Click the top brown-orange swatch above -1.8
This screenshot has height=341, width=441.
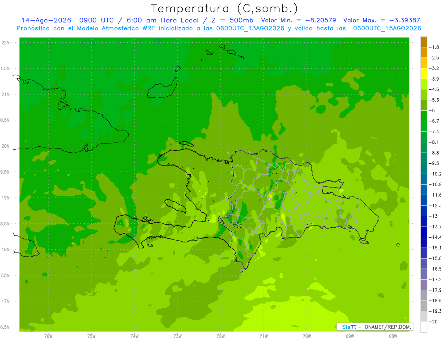[x=424, y=42]
